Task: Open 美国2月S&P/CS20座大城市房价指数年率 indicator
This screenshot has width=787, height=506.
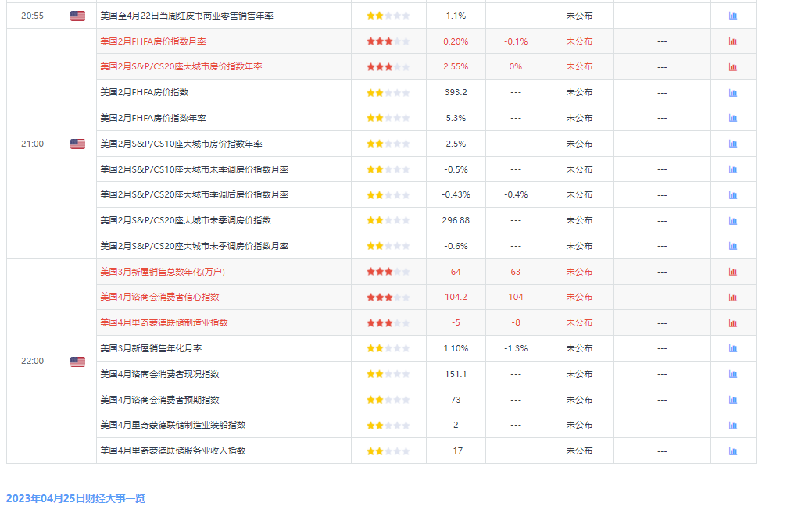Action: [181, 66]
